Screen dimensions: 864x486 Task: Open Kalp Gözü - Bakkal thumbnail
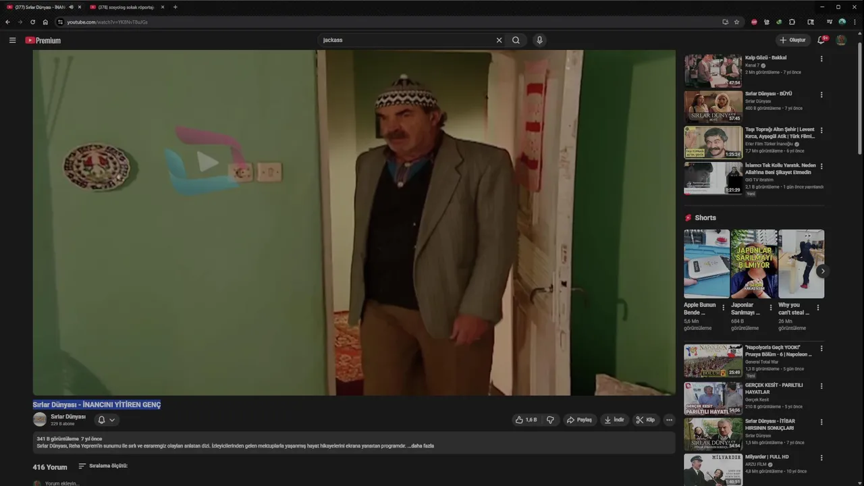click(x=713, y=70)
